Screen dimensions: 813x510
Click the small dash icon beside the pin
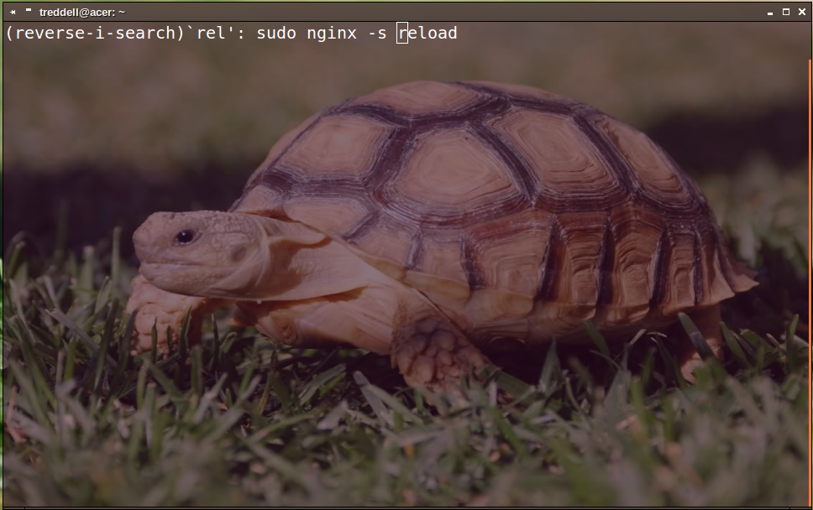point(28,10)
